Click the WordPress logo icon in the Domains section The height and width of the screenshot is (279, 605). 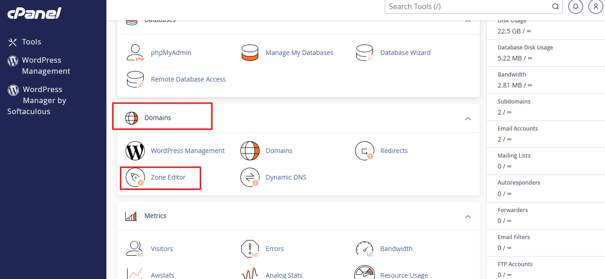(x=135, y=151)
